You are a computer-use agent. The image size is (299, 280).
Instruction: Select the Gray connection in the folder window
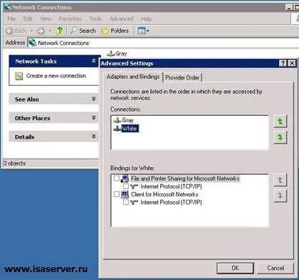[x=117, y=53]
